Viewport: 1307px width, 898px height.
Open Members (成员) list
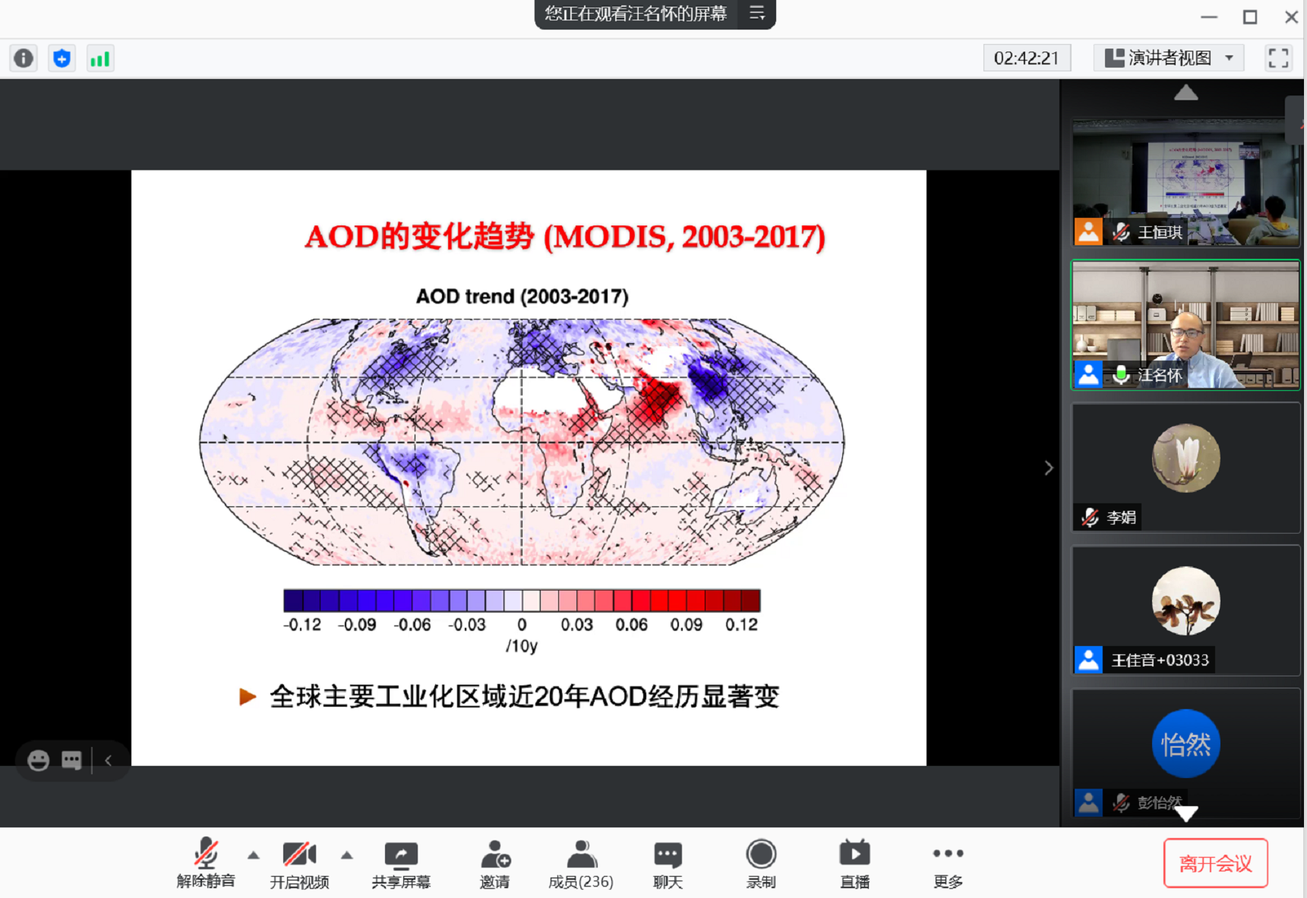tap(581, 864)
